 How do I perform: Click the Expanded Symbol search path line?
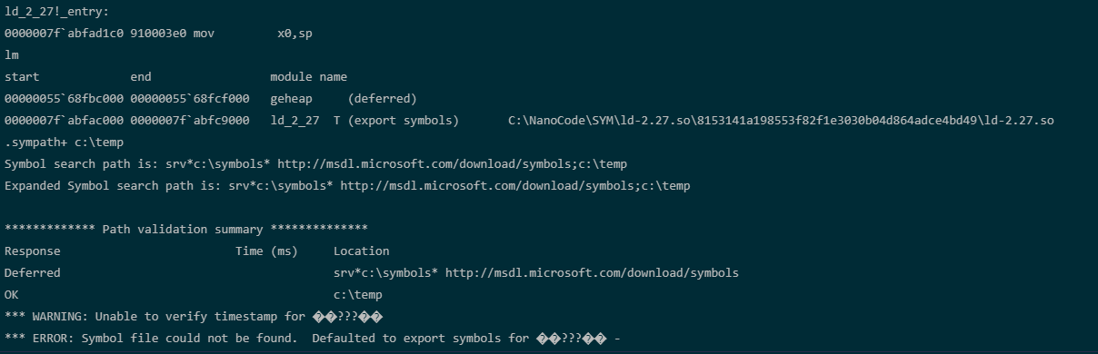point(347,186)
